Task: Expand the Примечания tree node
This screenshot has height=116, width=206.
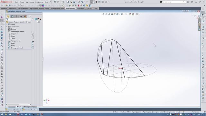Action: click(x=7, y=27)
